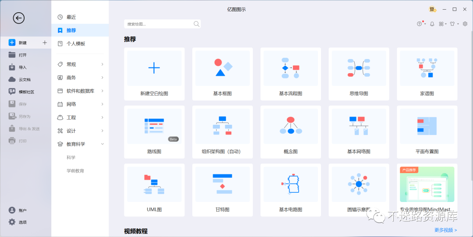Open the 甘特图 template
Image resolution: width=473 pixels, height=237 pixels.
[222, 190]
